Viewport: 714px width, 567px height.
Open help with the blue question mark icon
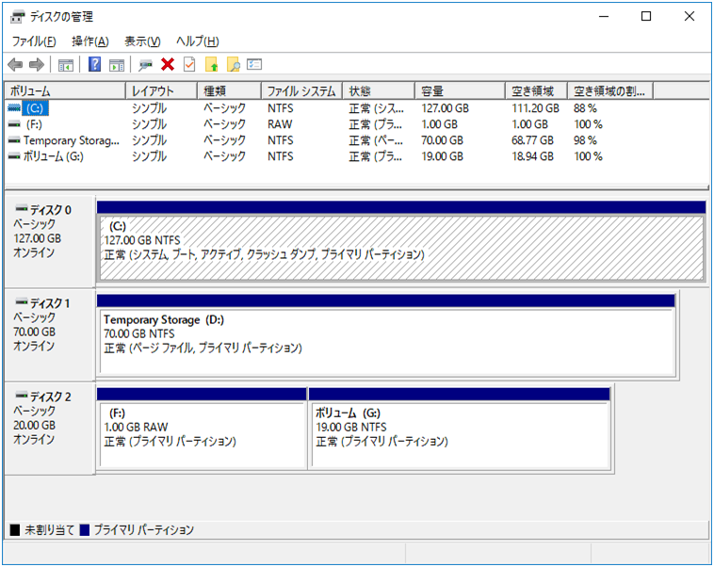(x=95, y=65)
